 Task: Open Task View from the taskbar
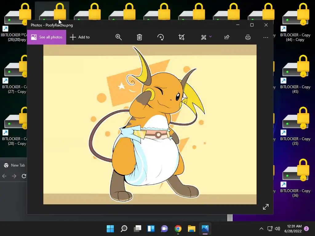point(138,229)
